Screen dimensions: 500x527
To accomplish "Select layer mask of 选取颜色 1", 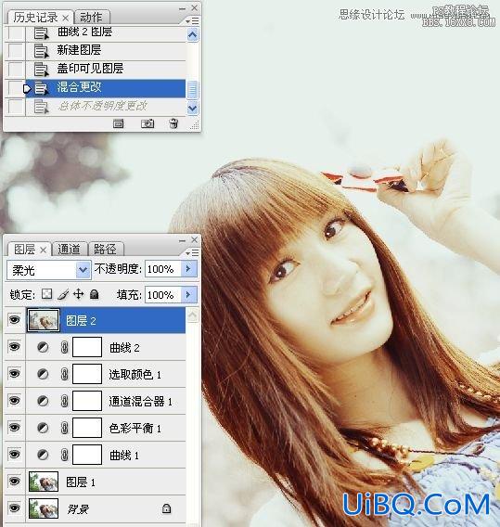I will [87, 374].
